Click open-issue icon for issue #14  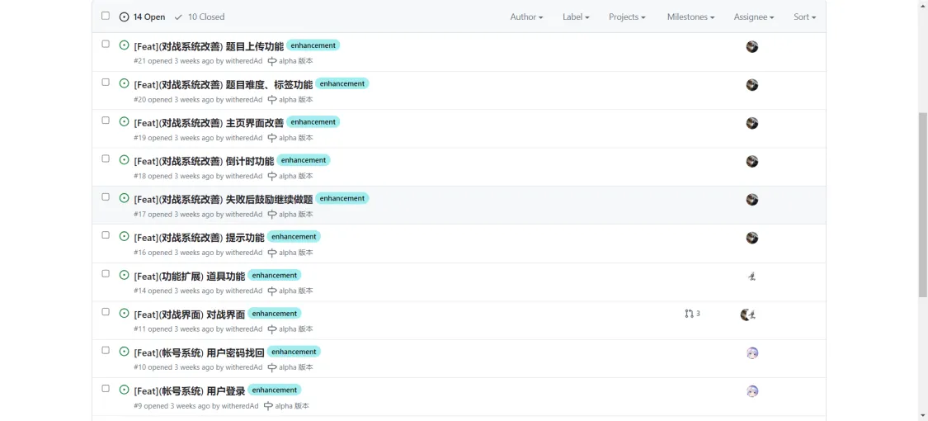125,275
